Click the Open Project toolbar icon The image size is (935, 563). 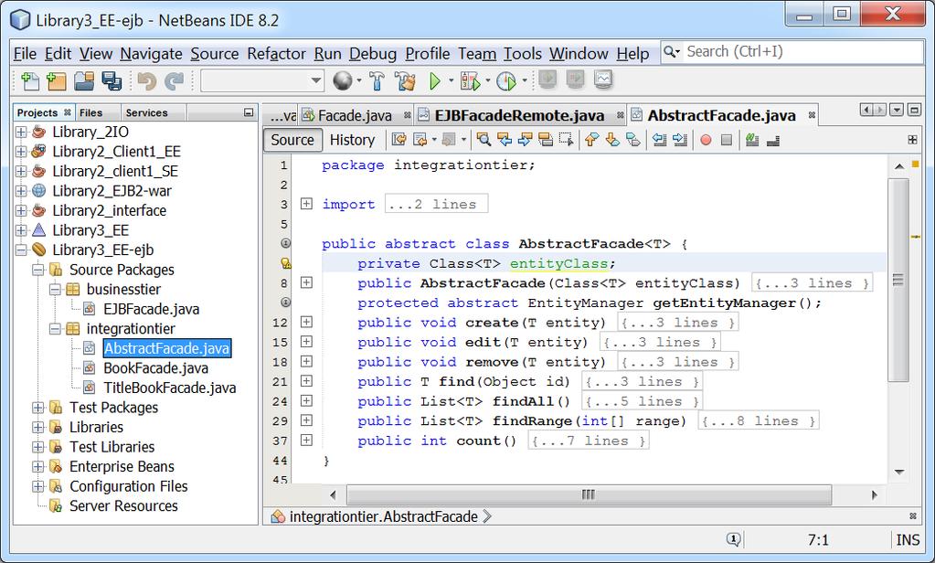coord(84,80)
